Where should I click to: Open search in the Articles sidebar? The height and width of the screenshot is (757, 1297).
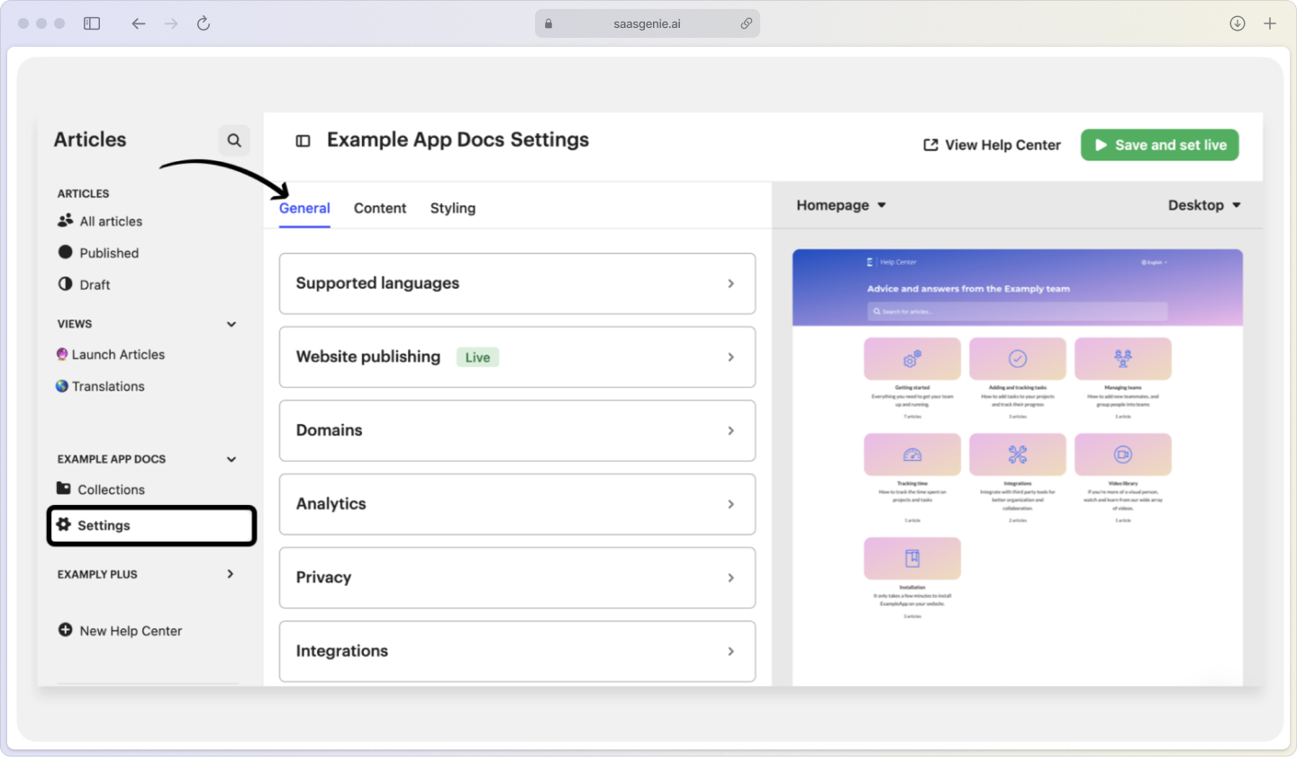[234, 140]
